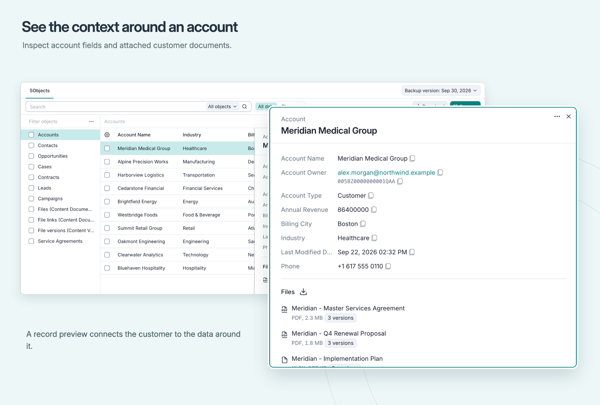Copy the Last Modified Date value

coord(412,252)
